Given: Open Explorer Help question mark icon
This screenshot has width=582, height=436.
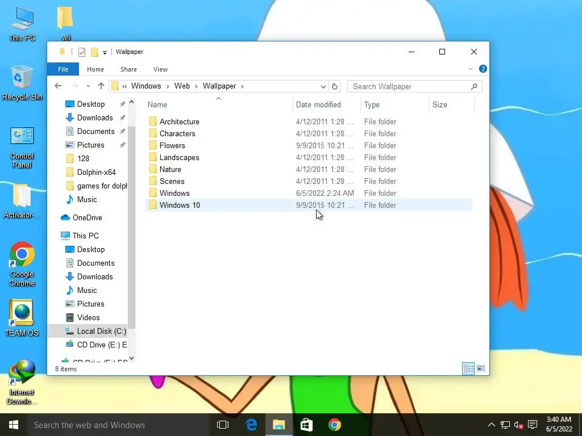Looking at the screenshot, I should point(483,69).
